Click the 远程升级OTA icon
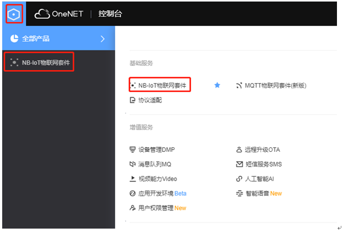This screenshot has width=343, height=239. pos(239,150)
